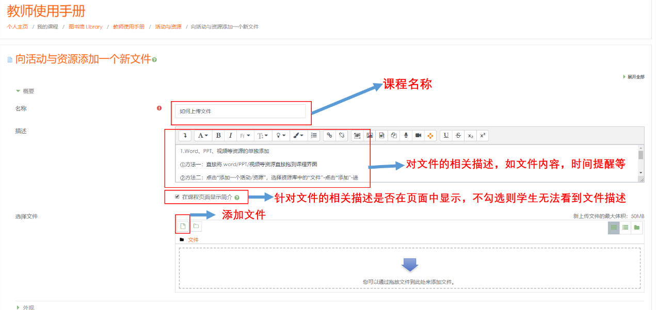The height and width of the screenshot is (310, 656).
Task: Click the record video camera icon
Action: coord(418,136)
